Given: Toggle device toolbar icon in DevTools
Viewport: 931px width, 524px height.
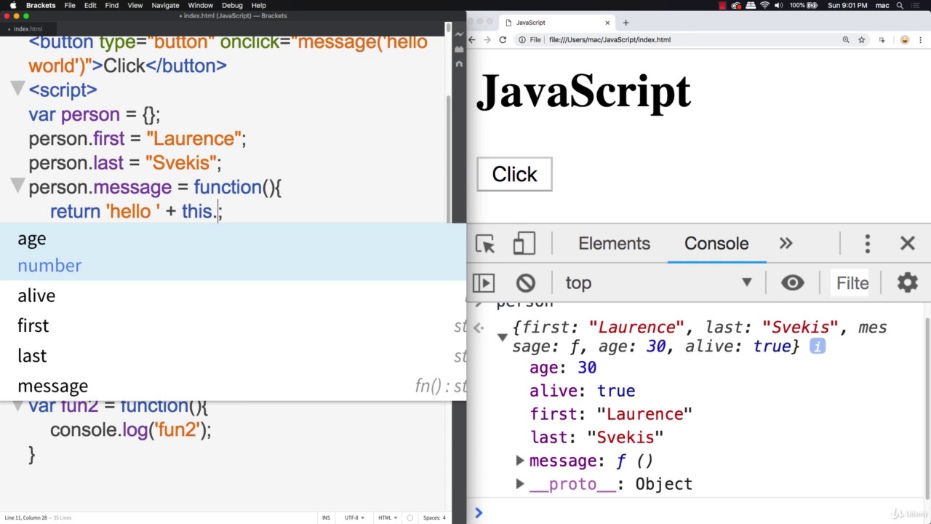Looking at the screenshot, I should coord(524,244).
